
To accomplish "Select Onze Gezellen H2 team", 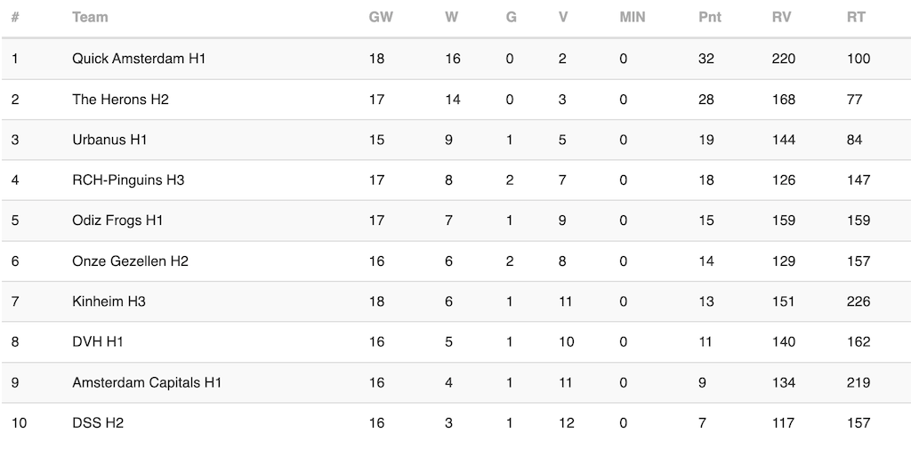I will (x=130, y=261).
